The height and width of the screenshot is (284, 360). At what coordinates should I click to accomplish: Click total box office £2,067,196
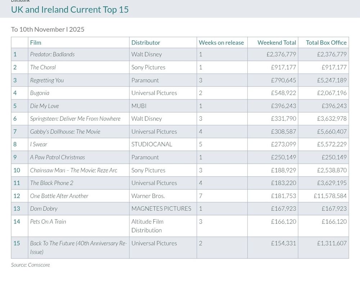(332, 93)
